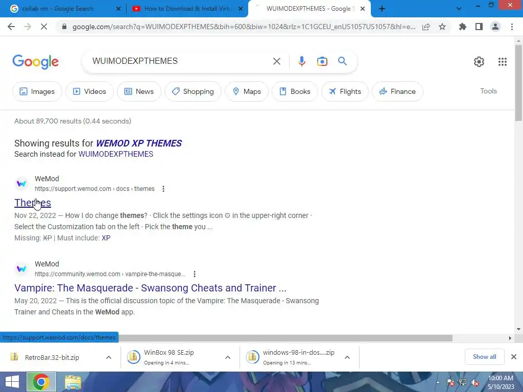Switch to How to Download YouTube tab
523x392 pixels.
188,9
